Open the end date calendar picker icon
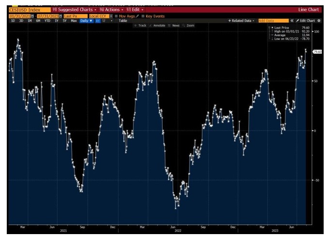 click(60, 16)
